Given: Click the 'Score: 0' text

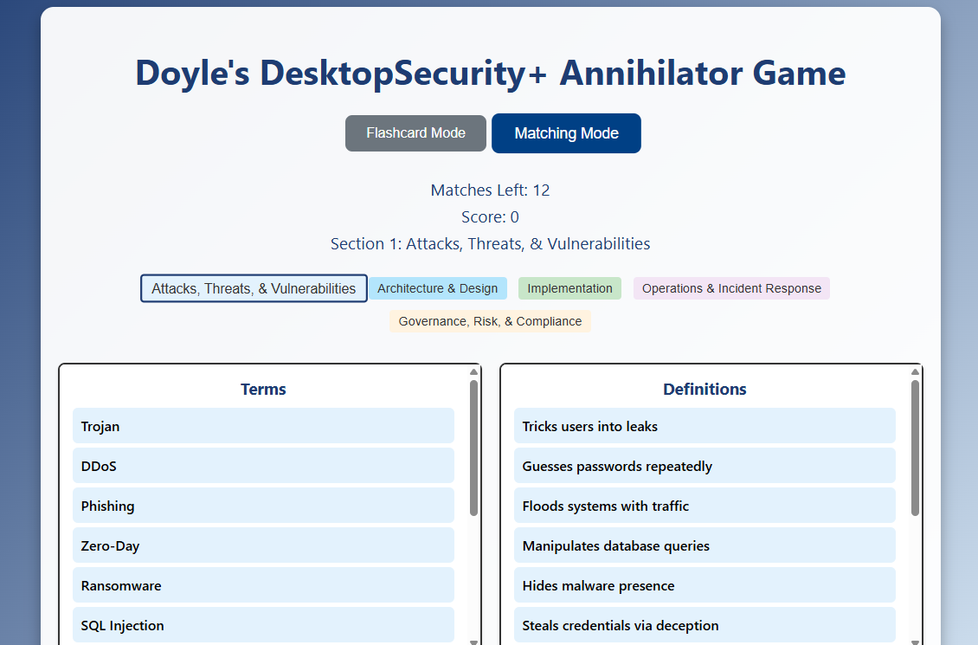Looking at the screenshot, I should pyautogui.click(x=490, y=217).
